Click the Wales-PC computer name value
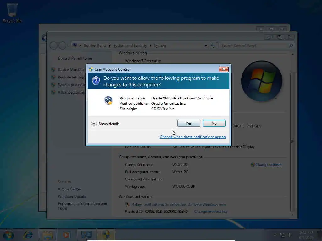 (x=180, y=165)
